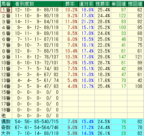Click record 9- 9- 12- 89/119
Image resolution: width=144 pixels, height=136 pixels.
pyautogui.click(x=38, y=27)
